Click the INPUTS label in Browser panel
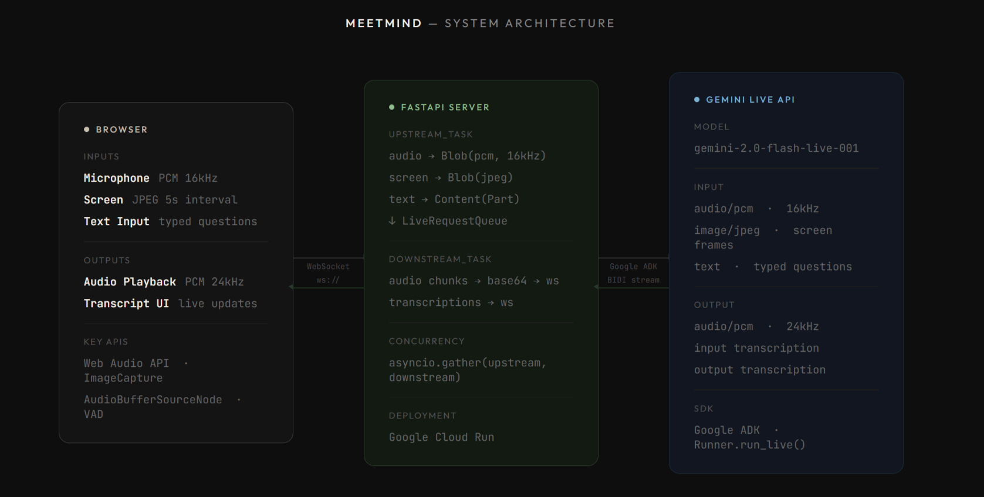The width and height of the screenshot is (984, 497). point(102,156)
